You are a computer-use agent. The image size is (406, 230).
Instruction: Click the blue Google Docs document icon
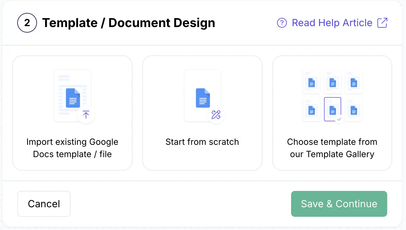(x=73, y=98)
